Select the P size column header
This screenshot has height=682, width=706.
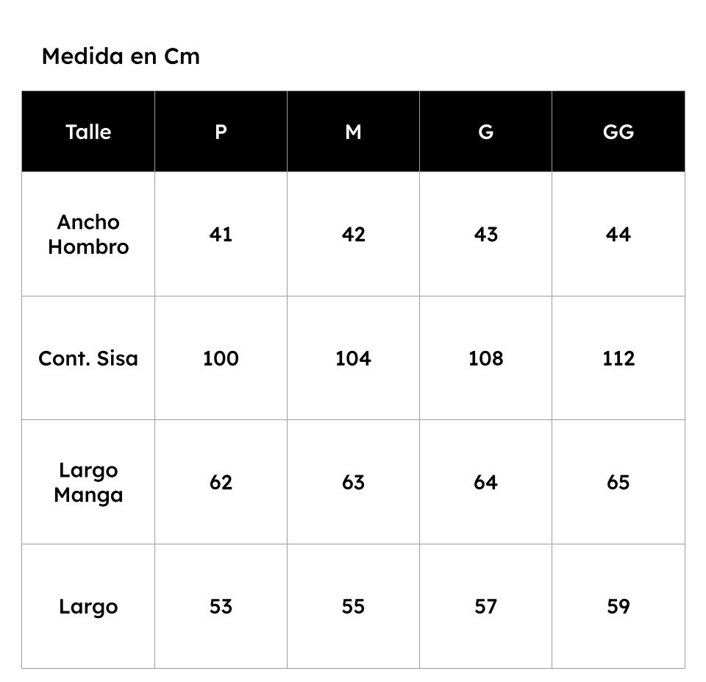pos(221,132)
